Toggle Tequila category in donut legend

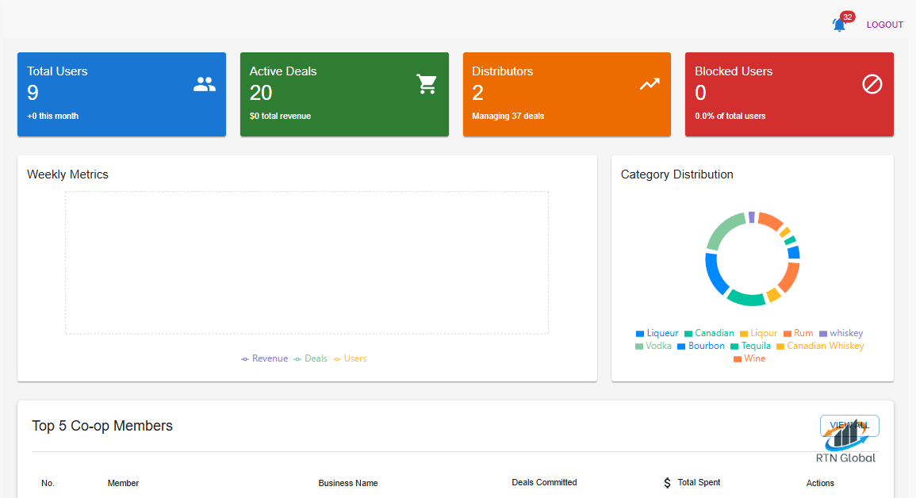[x=751, y=347]
